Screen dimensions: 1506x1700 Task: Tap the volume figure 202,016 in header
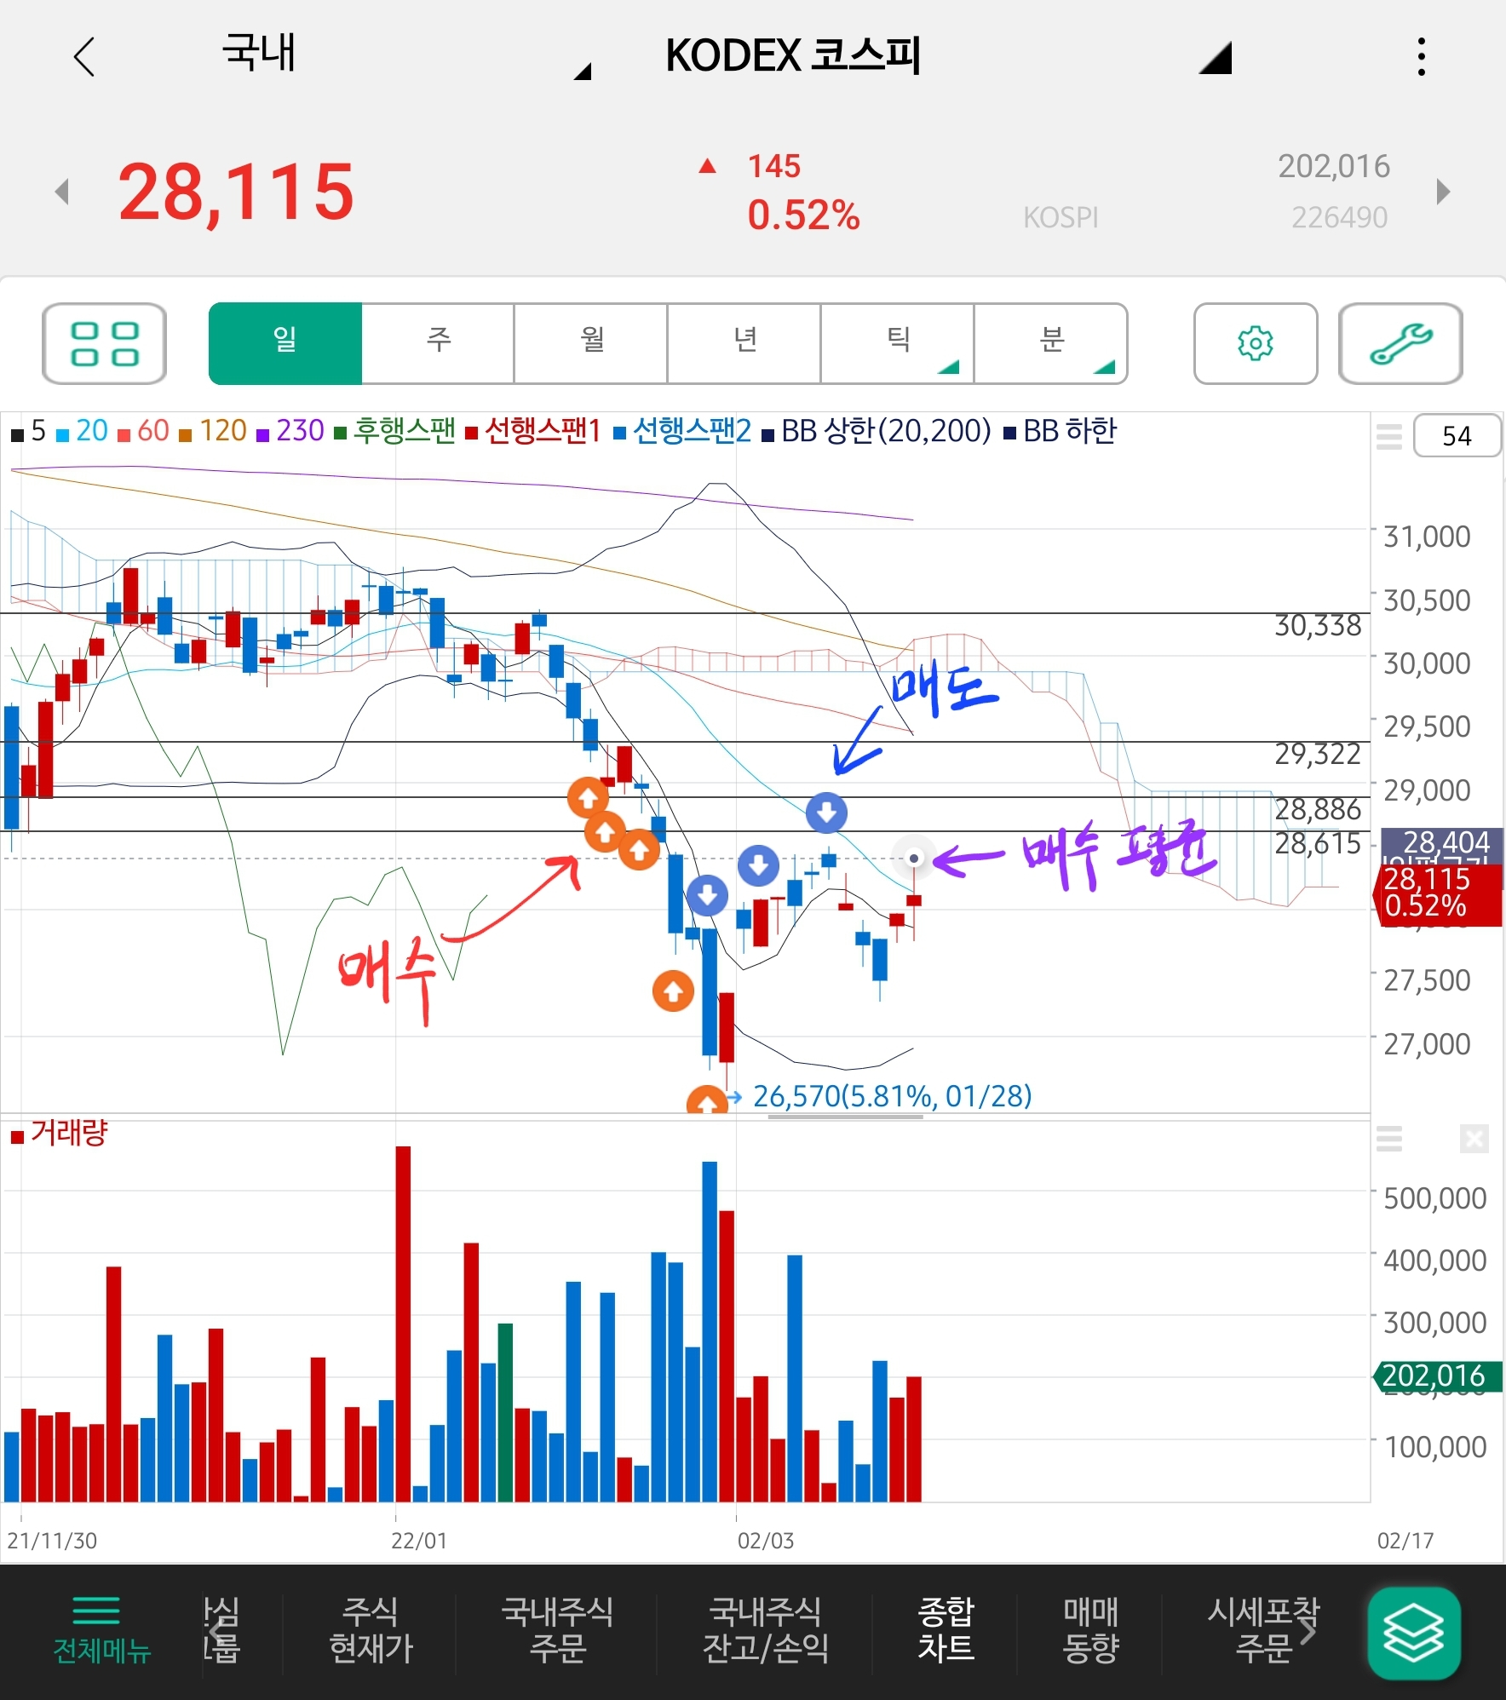pos(1334,166)
